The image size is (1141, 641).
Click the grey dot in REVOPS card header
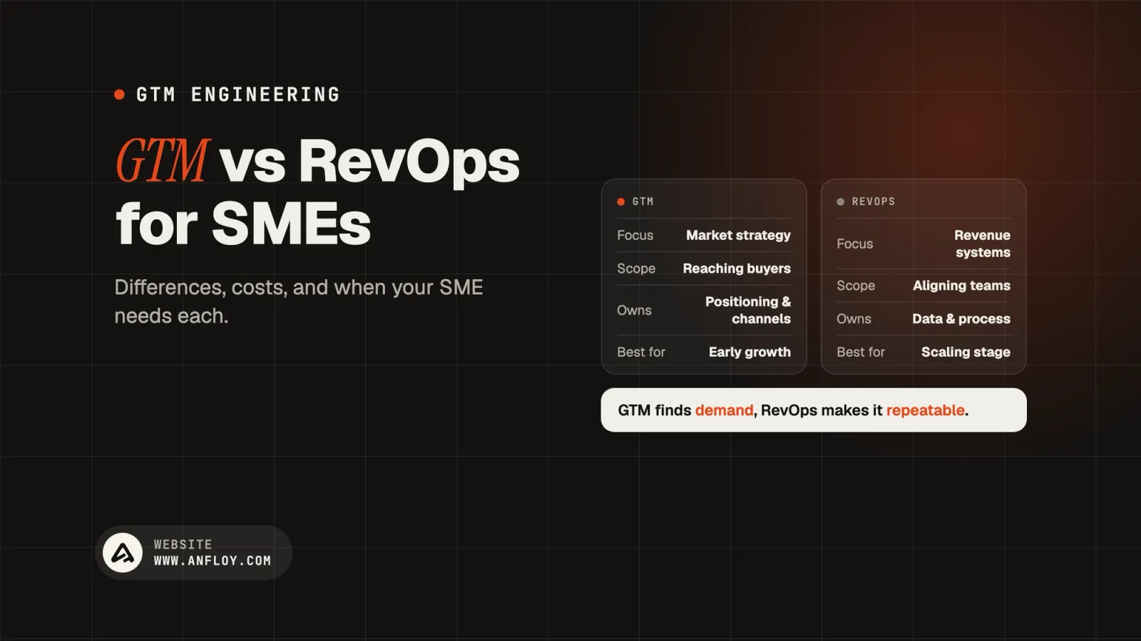pyautogui.click(x=840, y=202)
